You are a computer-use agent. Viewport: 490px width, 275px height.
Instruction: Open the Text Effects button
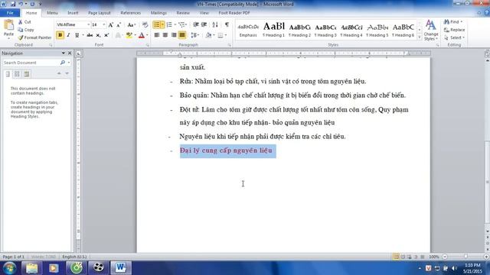click(x=118, y=35)
